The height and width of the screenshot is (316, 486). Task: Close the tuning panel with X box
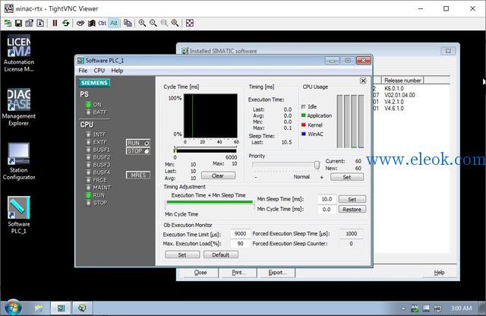(363, 81)
